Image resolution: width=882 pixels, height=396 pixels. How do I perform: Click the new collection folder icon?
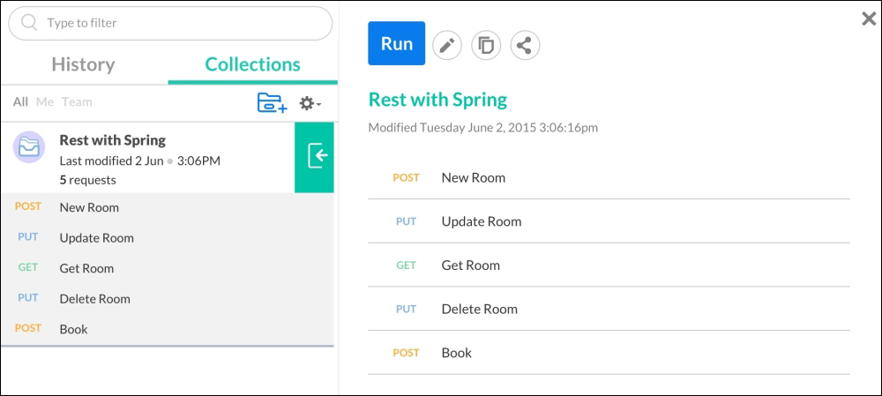click(x=273, y=103)
